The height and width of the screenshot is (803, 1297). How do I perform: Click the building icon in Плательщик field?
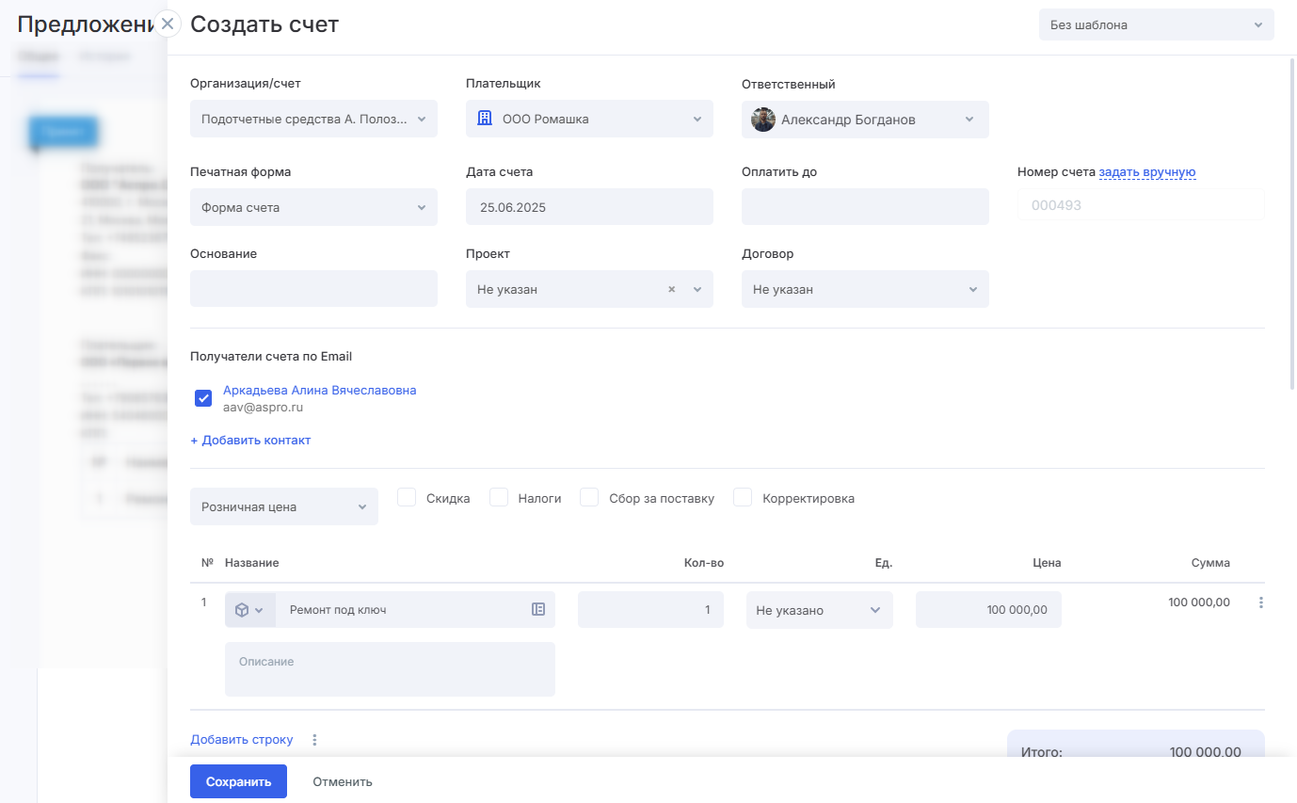coord(485,120)
